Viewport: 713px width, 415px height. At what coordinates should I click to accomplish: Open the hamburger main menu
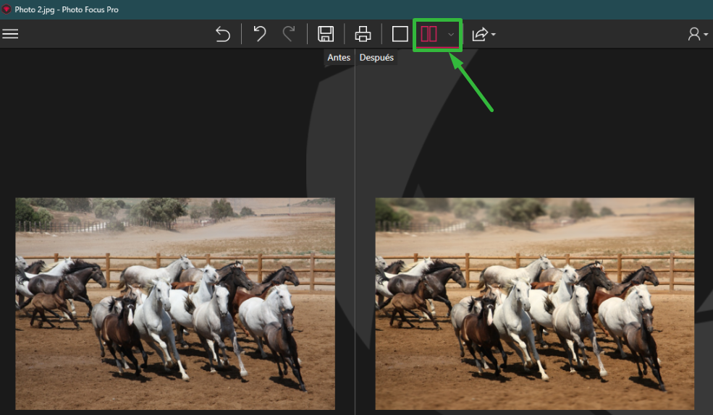(x=10, y=34)
